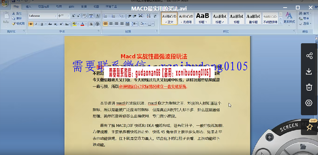Image resolution: width=318 pixels, height=155 pixels.
Task: Click the Increase Indent icon
Action: click(x=134, y=16)
